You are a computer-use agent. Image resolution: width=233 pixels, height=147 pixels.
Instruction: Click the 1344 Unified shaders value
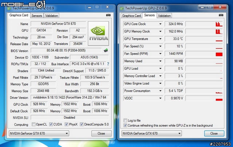tap(46, 70)
